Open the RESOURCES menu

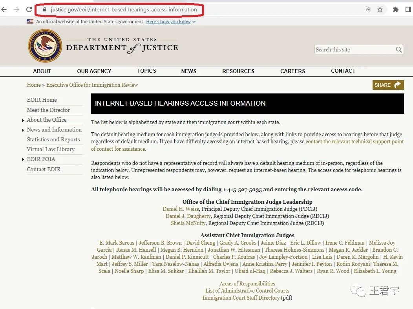point(238,71)
